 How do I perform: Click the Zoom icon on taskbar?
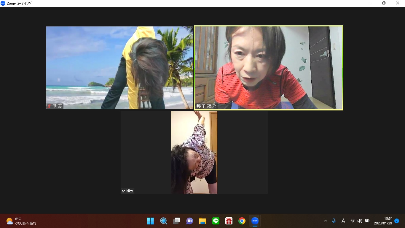[255, 221]
